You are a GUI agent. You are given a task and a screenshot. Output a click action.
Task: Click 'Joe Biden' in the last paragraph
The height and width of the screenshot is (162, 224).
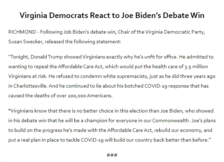171,111
